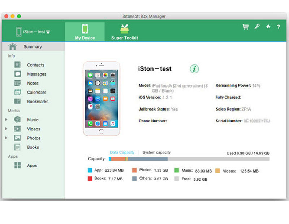This screenshot has height=224, width=289.
Task: Click the Calendars sidebar icon
Action: point(17,92)
